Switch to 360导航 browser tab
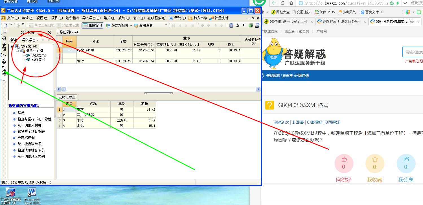 click(x=289, y=21)
